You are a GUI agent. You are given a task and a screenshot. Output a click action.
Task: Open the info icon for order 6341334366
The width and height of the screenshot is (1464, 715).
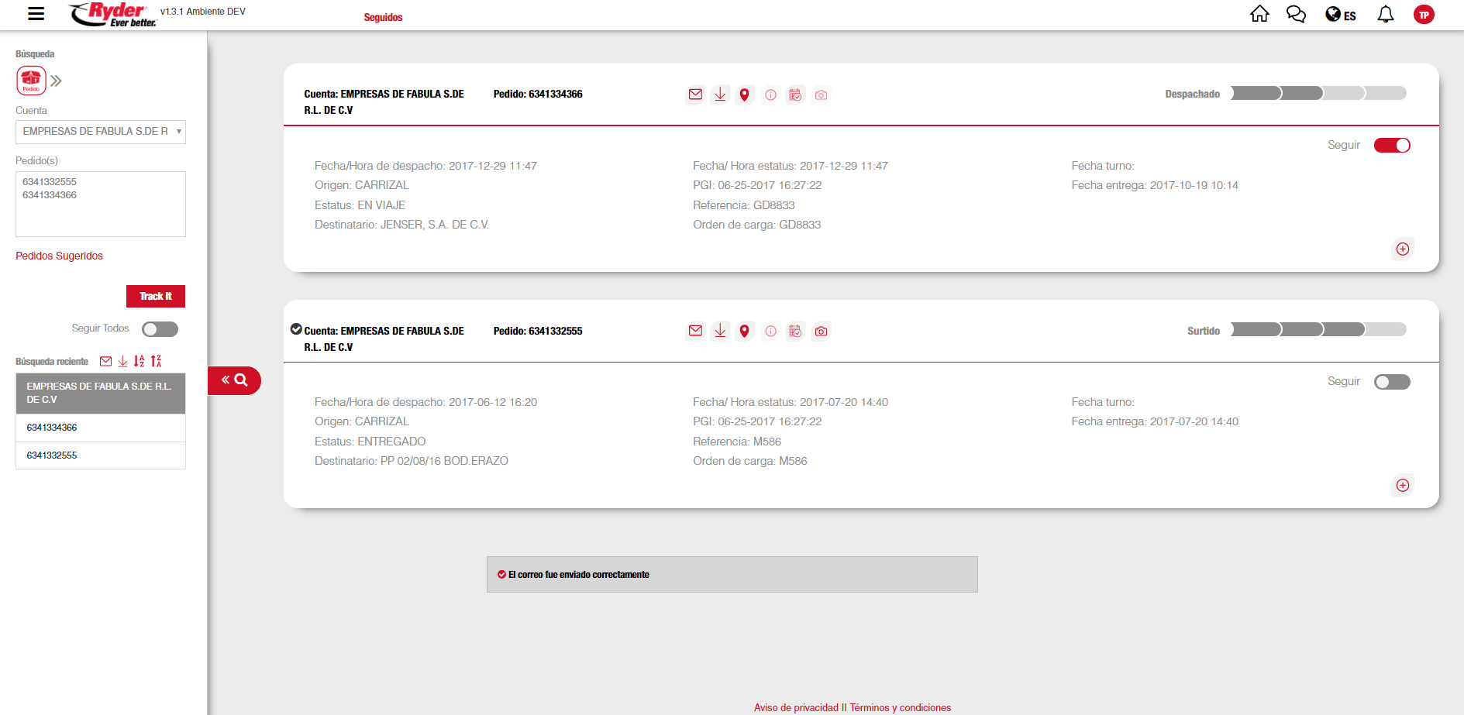click(x=770, y=95)
